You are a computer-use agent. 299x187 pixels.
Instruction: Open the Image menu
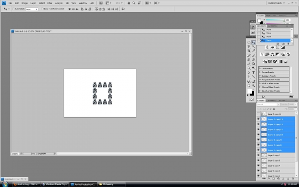(24, 3)
